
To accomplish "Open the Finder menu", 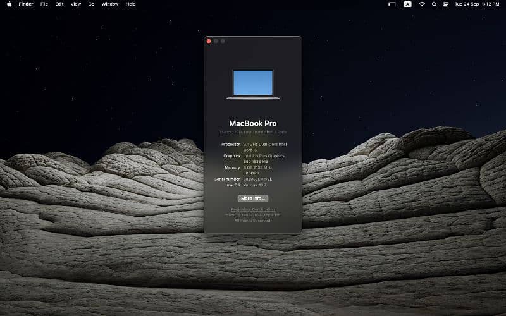I will (26, 4).
